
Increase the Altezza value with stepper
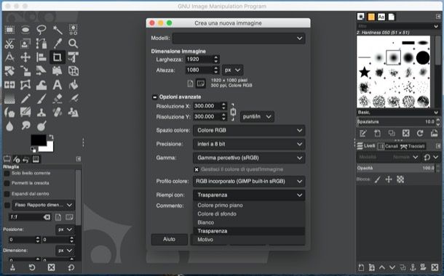click(216, 68)
